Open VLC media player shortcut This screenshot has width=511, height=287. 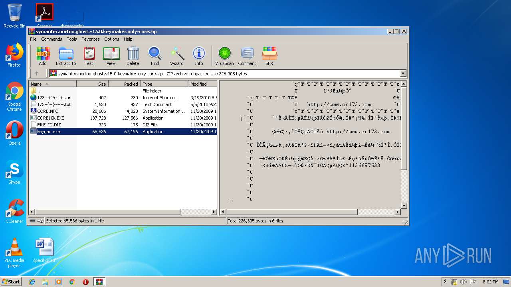point(14,253)
